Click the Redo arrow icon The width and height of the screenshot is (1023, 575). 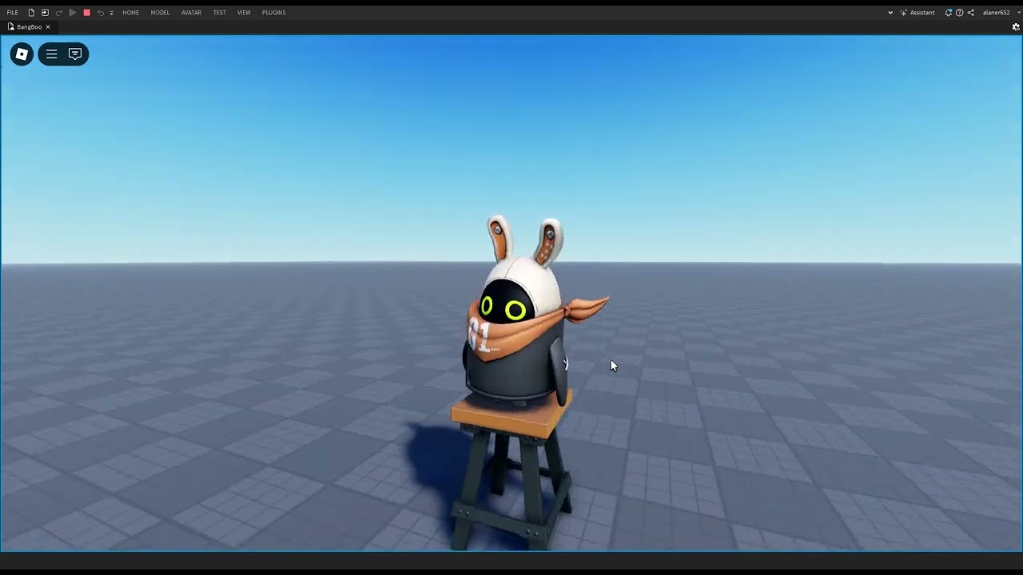click(x=59, y=13)
